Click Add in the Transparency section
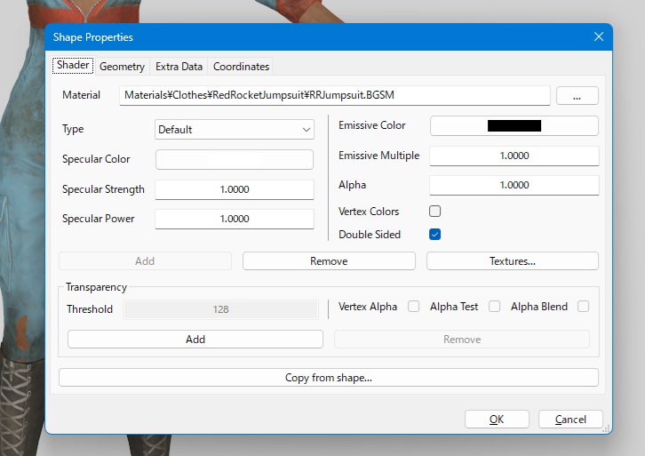The width and height of the screenshot is (645, 456). (x=195, y=340)
